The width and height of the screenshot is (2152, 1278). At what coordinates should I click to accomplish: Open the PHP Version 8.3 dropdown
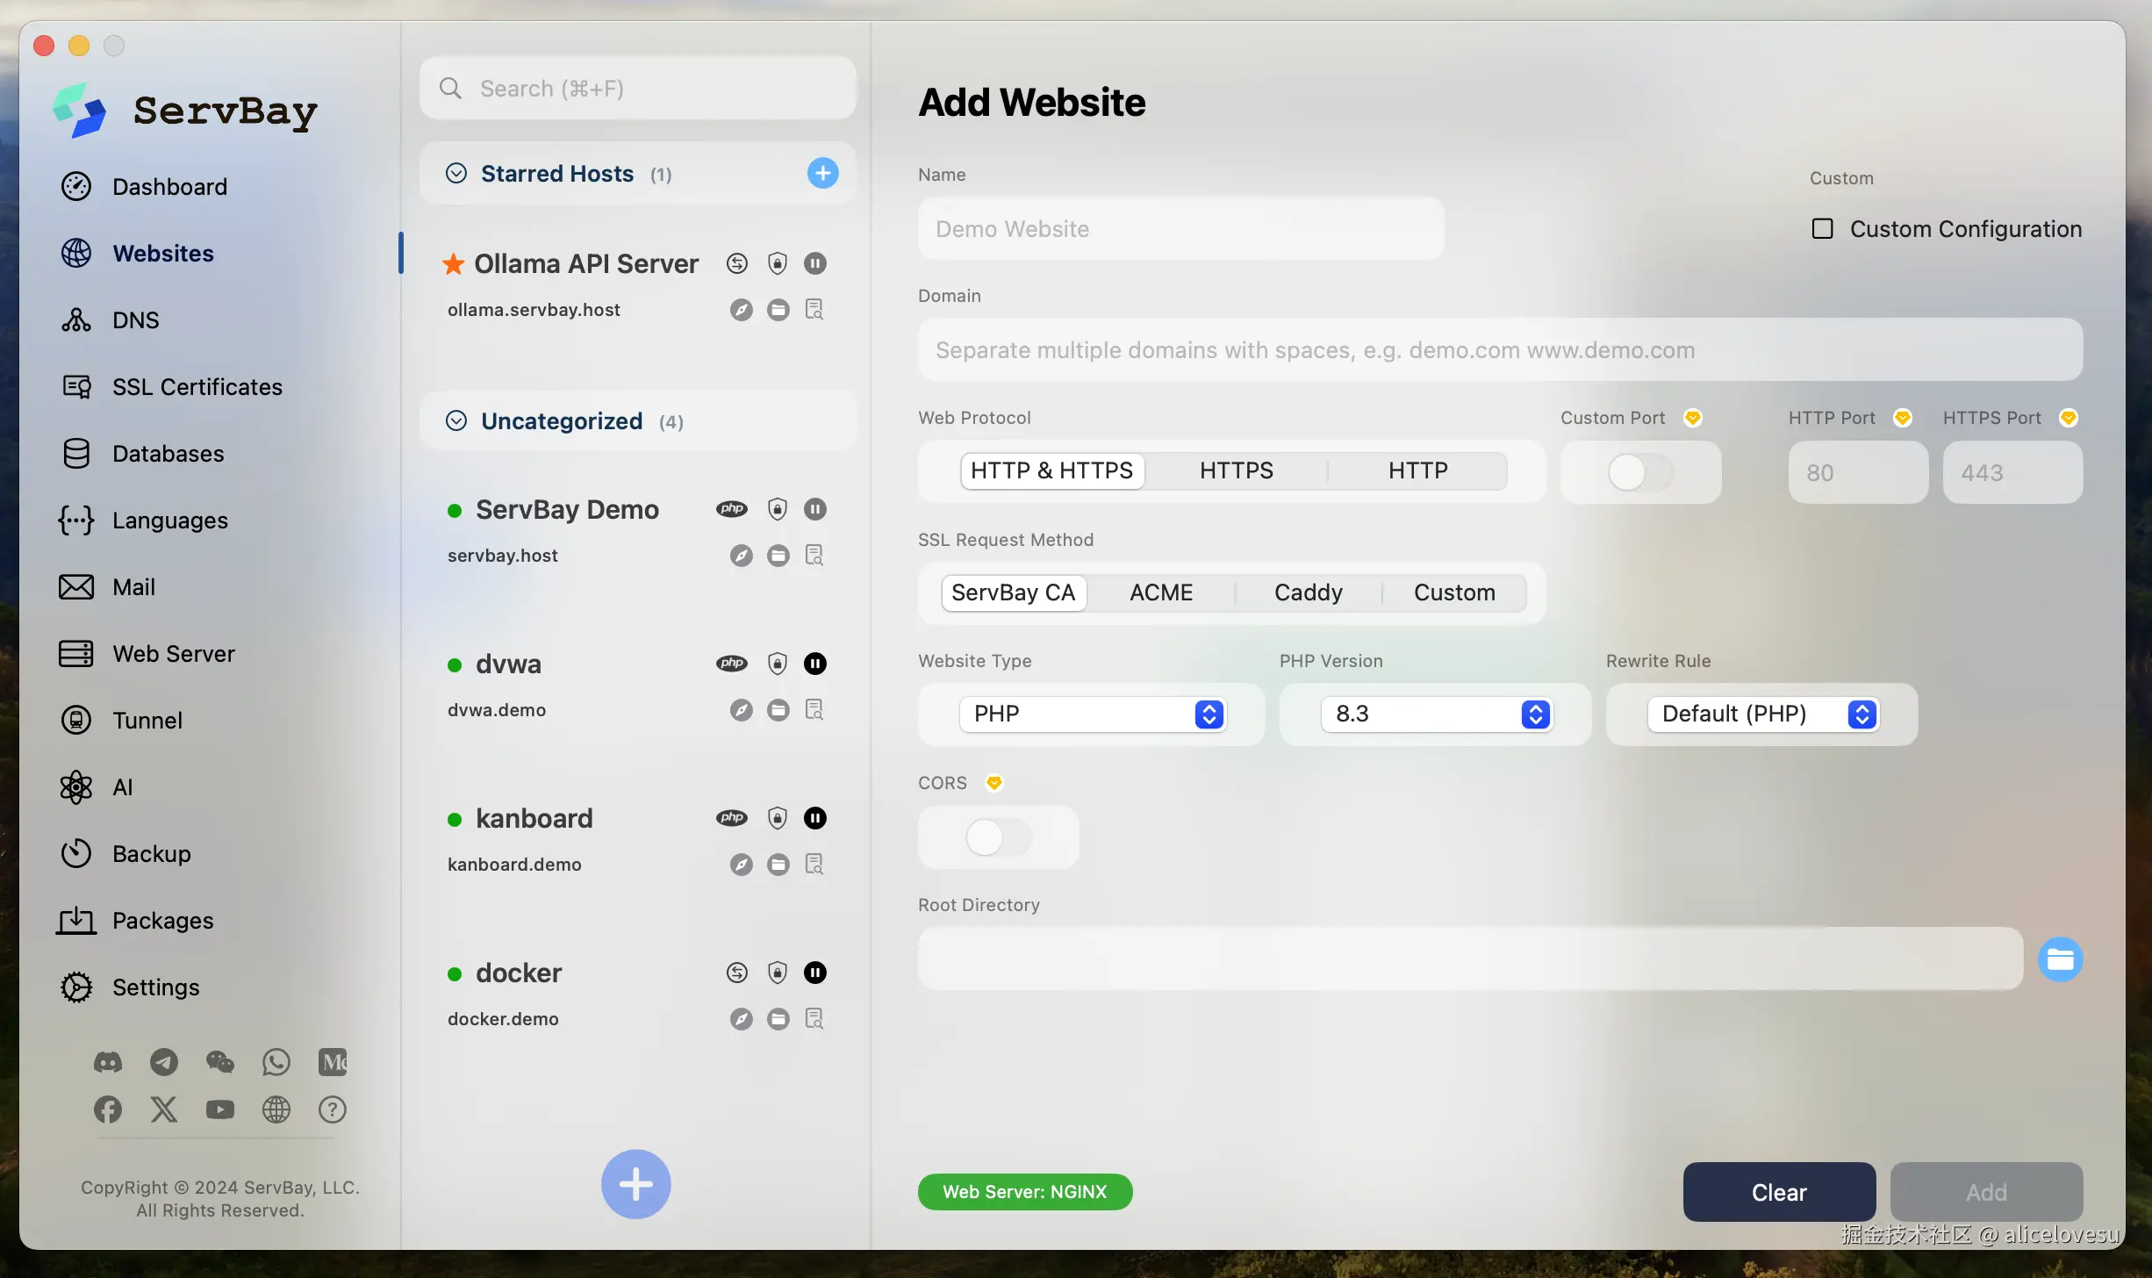point(1436,714)
